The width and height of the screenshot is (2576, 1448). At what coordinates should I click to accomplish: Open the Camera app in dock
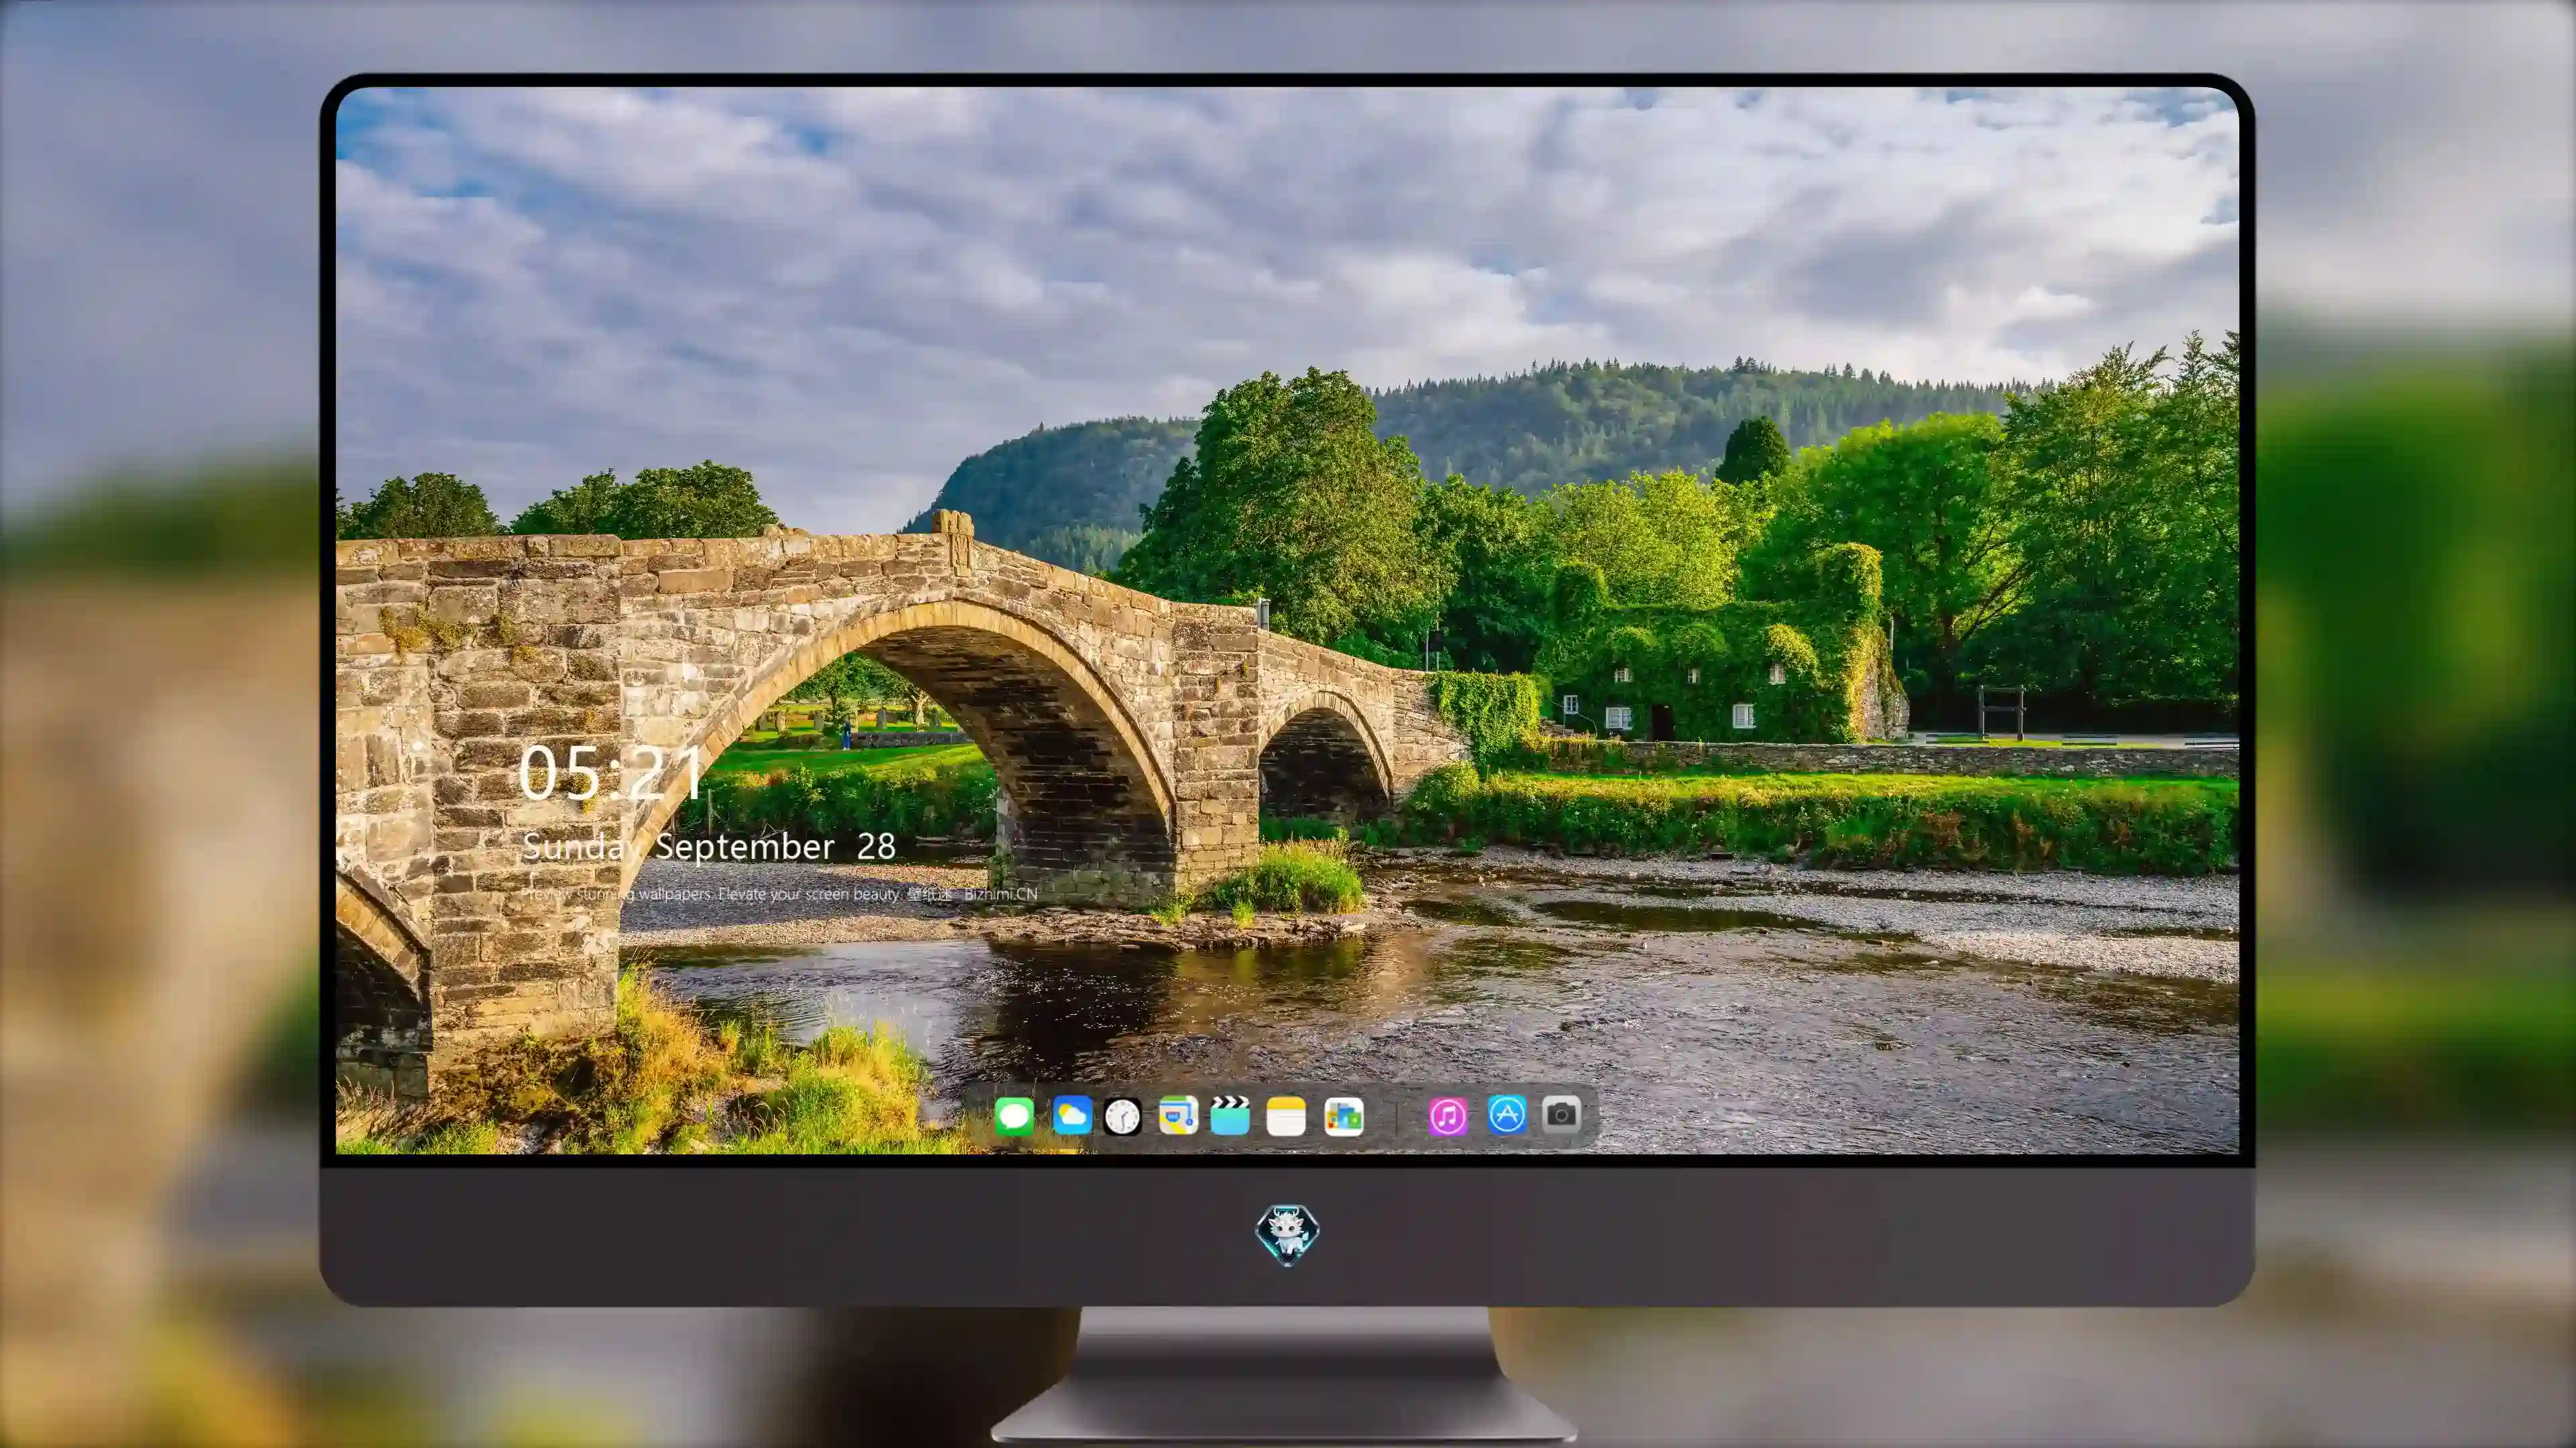(1561, 1113)
